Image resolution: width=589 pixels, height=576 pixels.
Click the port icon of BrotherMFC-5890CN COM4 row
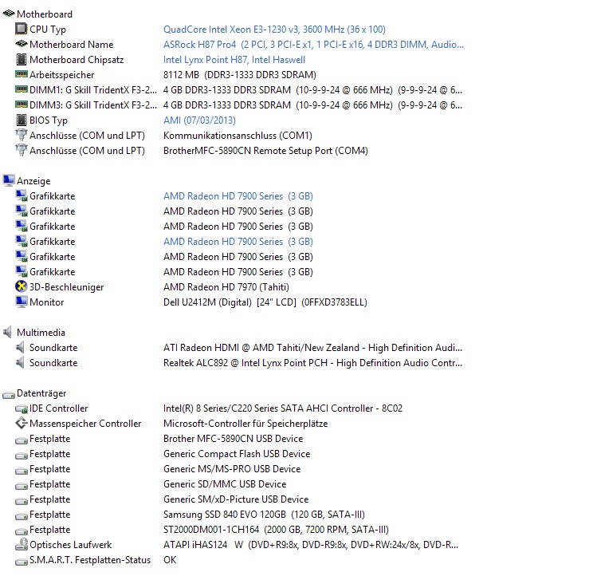21,150
